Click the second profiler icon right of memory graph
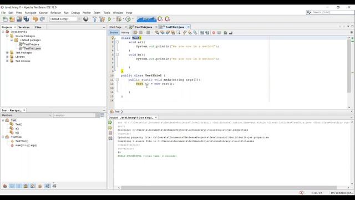The width and height of the screenshot is (355, 200). coord(168,19)
